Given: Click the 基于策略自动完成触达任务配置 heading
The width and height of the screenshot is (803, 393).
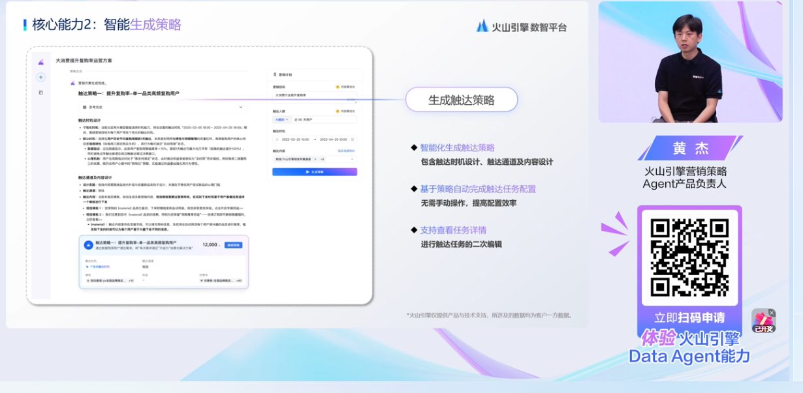Looking at the screenshot, I should pyautogui.click(x=478, y=189).
